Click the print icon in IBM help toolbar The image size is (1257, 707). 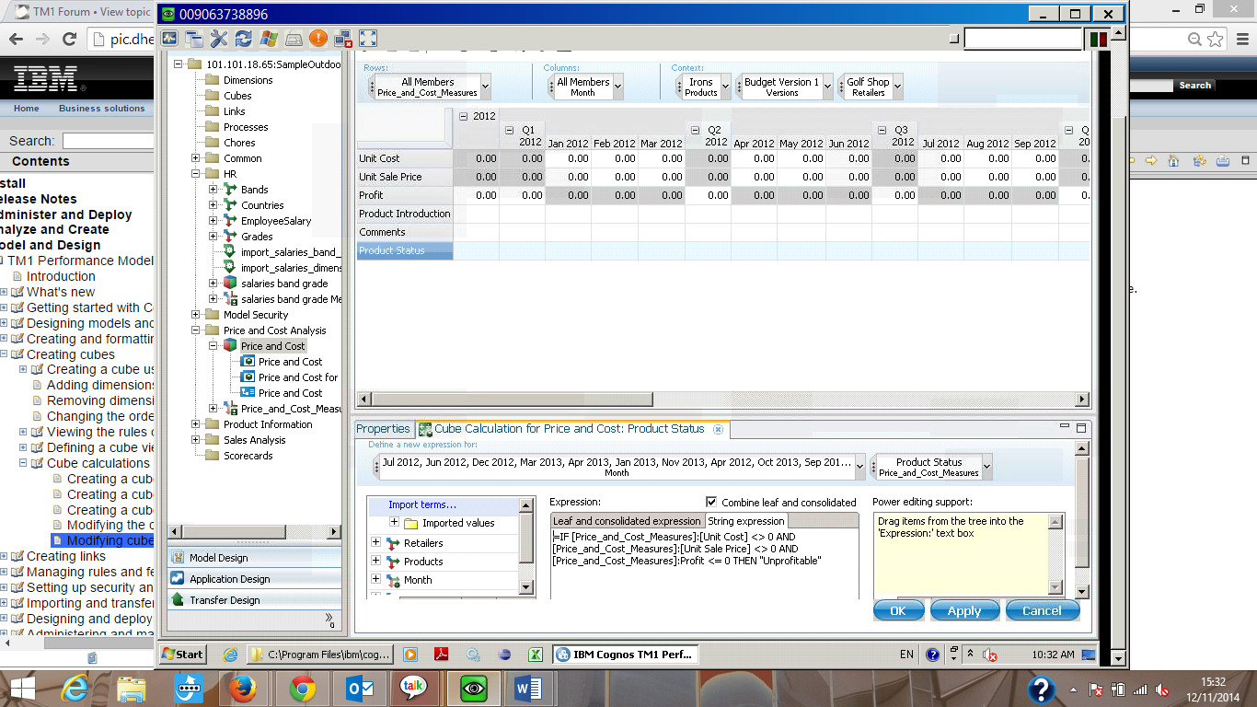click(x=1223, y=161)
